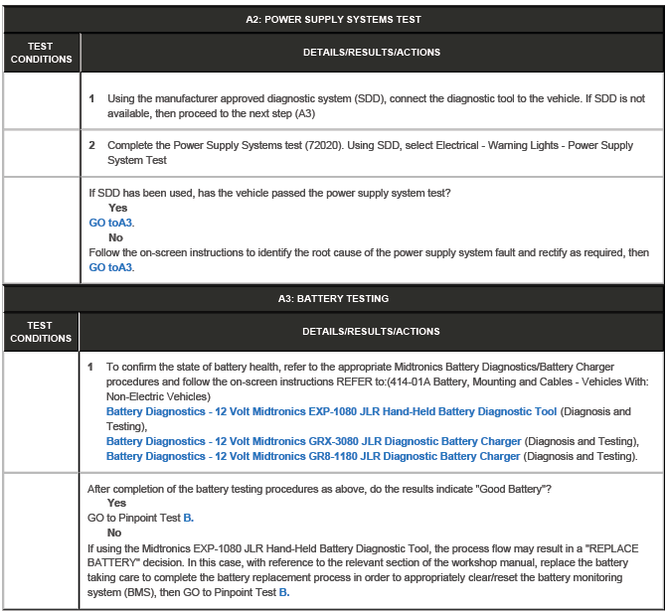The height and width of the screenshot is (611, 667).
Task: Click the No answer under Good Battery question
Action: tap(115, 533)
